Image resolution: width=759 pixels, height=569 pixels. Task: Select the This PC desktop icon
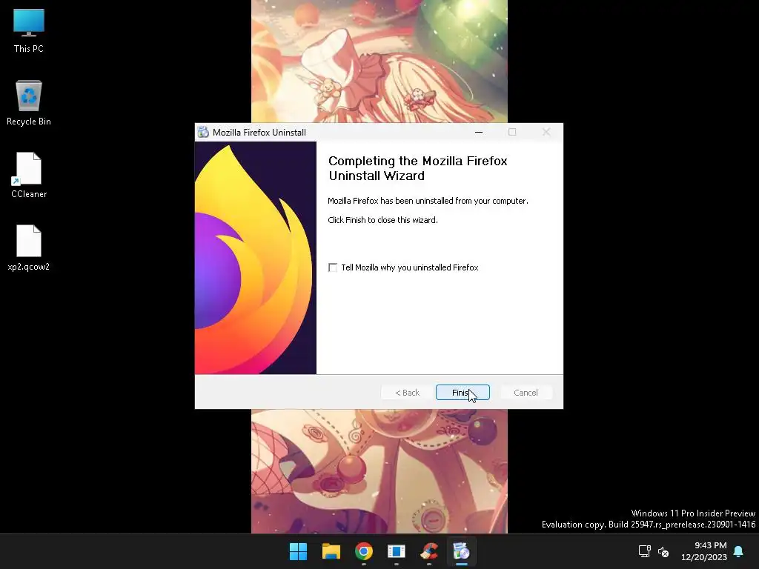[29, 31]
